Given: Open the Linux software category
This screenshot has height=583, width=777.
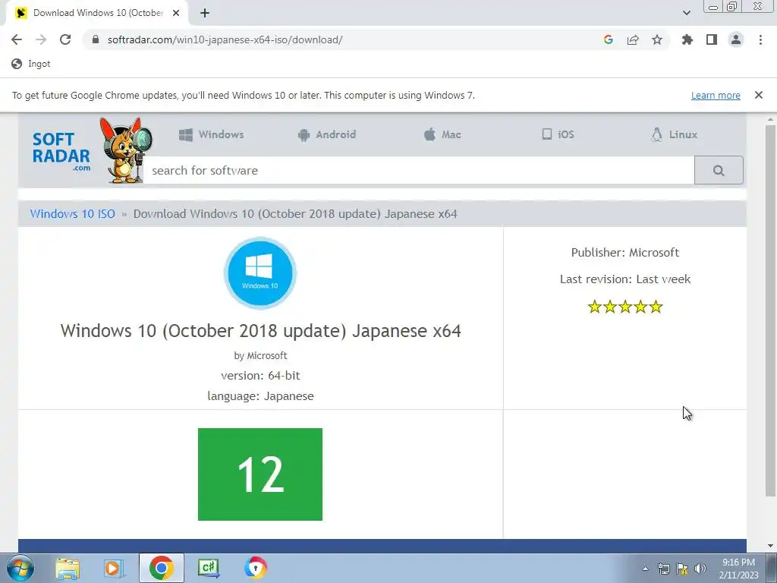Looking at the screenshot, I should pyautogui.click(x=674, y=134).
